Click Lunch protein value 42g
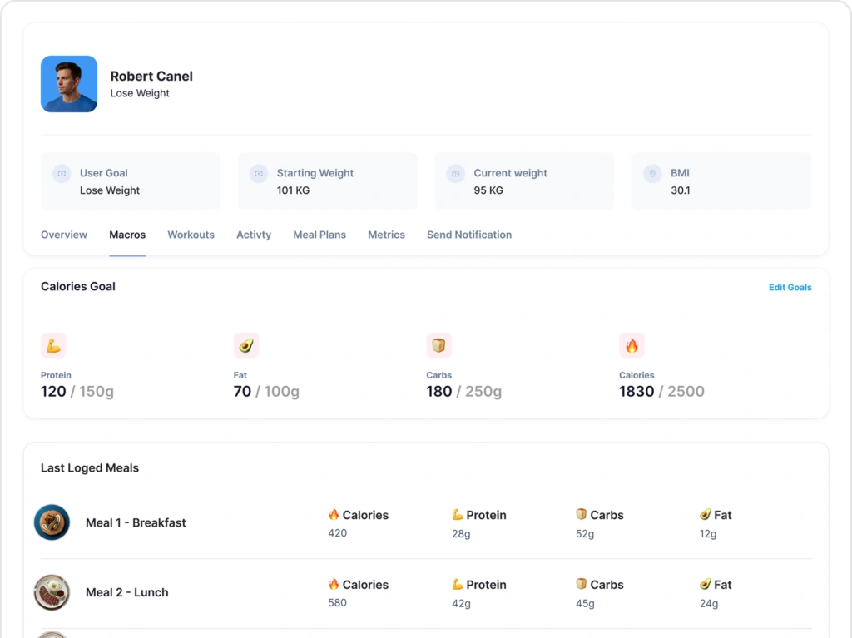852x638 pixels. coord(461,603)
